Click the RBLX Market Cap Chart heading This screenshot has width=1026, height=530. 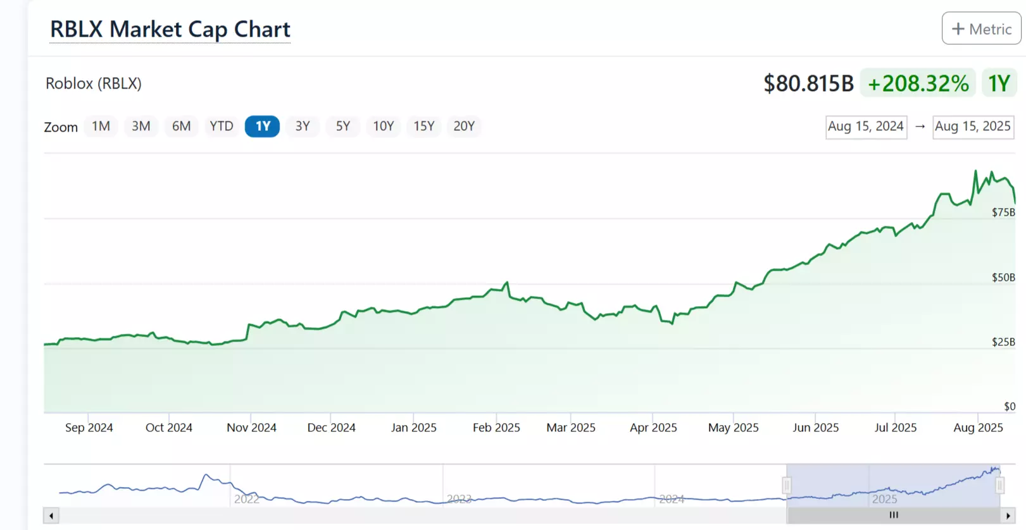coord(170,29)
